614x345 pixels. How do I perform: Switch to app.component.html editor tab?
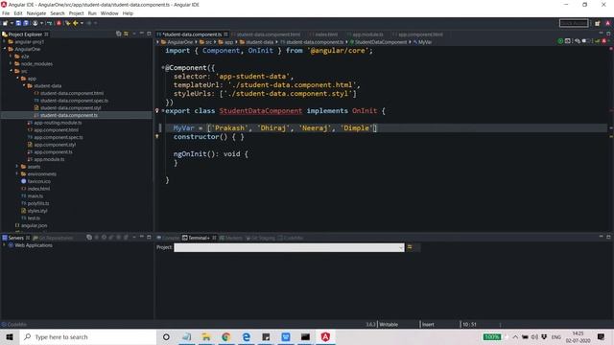pyautogui.click(x=420, y=34)
